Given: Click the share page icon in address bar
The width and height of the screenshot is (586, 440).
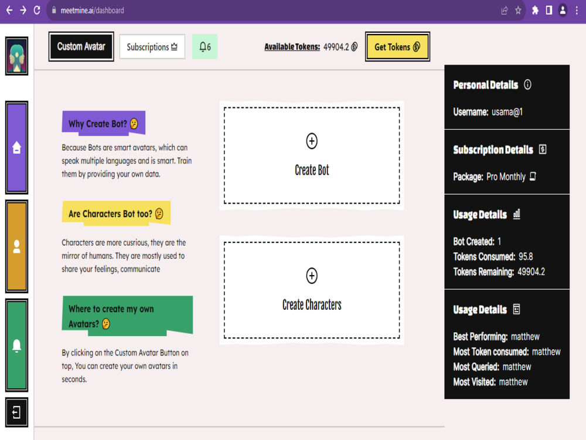Looking at the screenshot, I should click(504, 11).
